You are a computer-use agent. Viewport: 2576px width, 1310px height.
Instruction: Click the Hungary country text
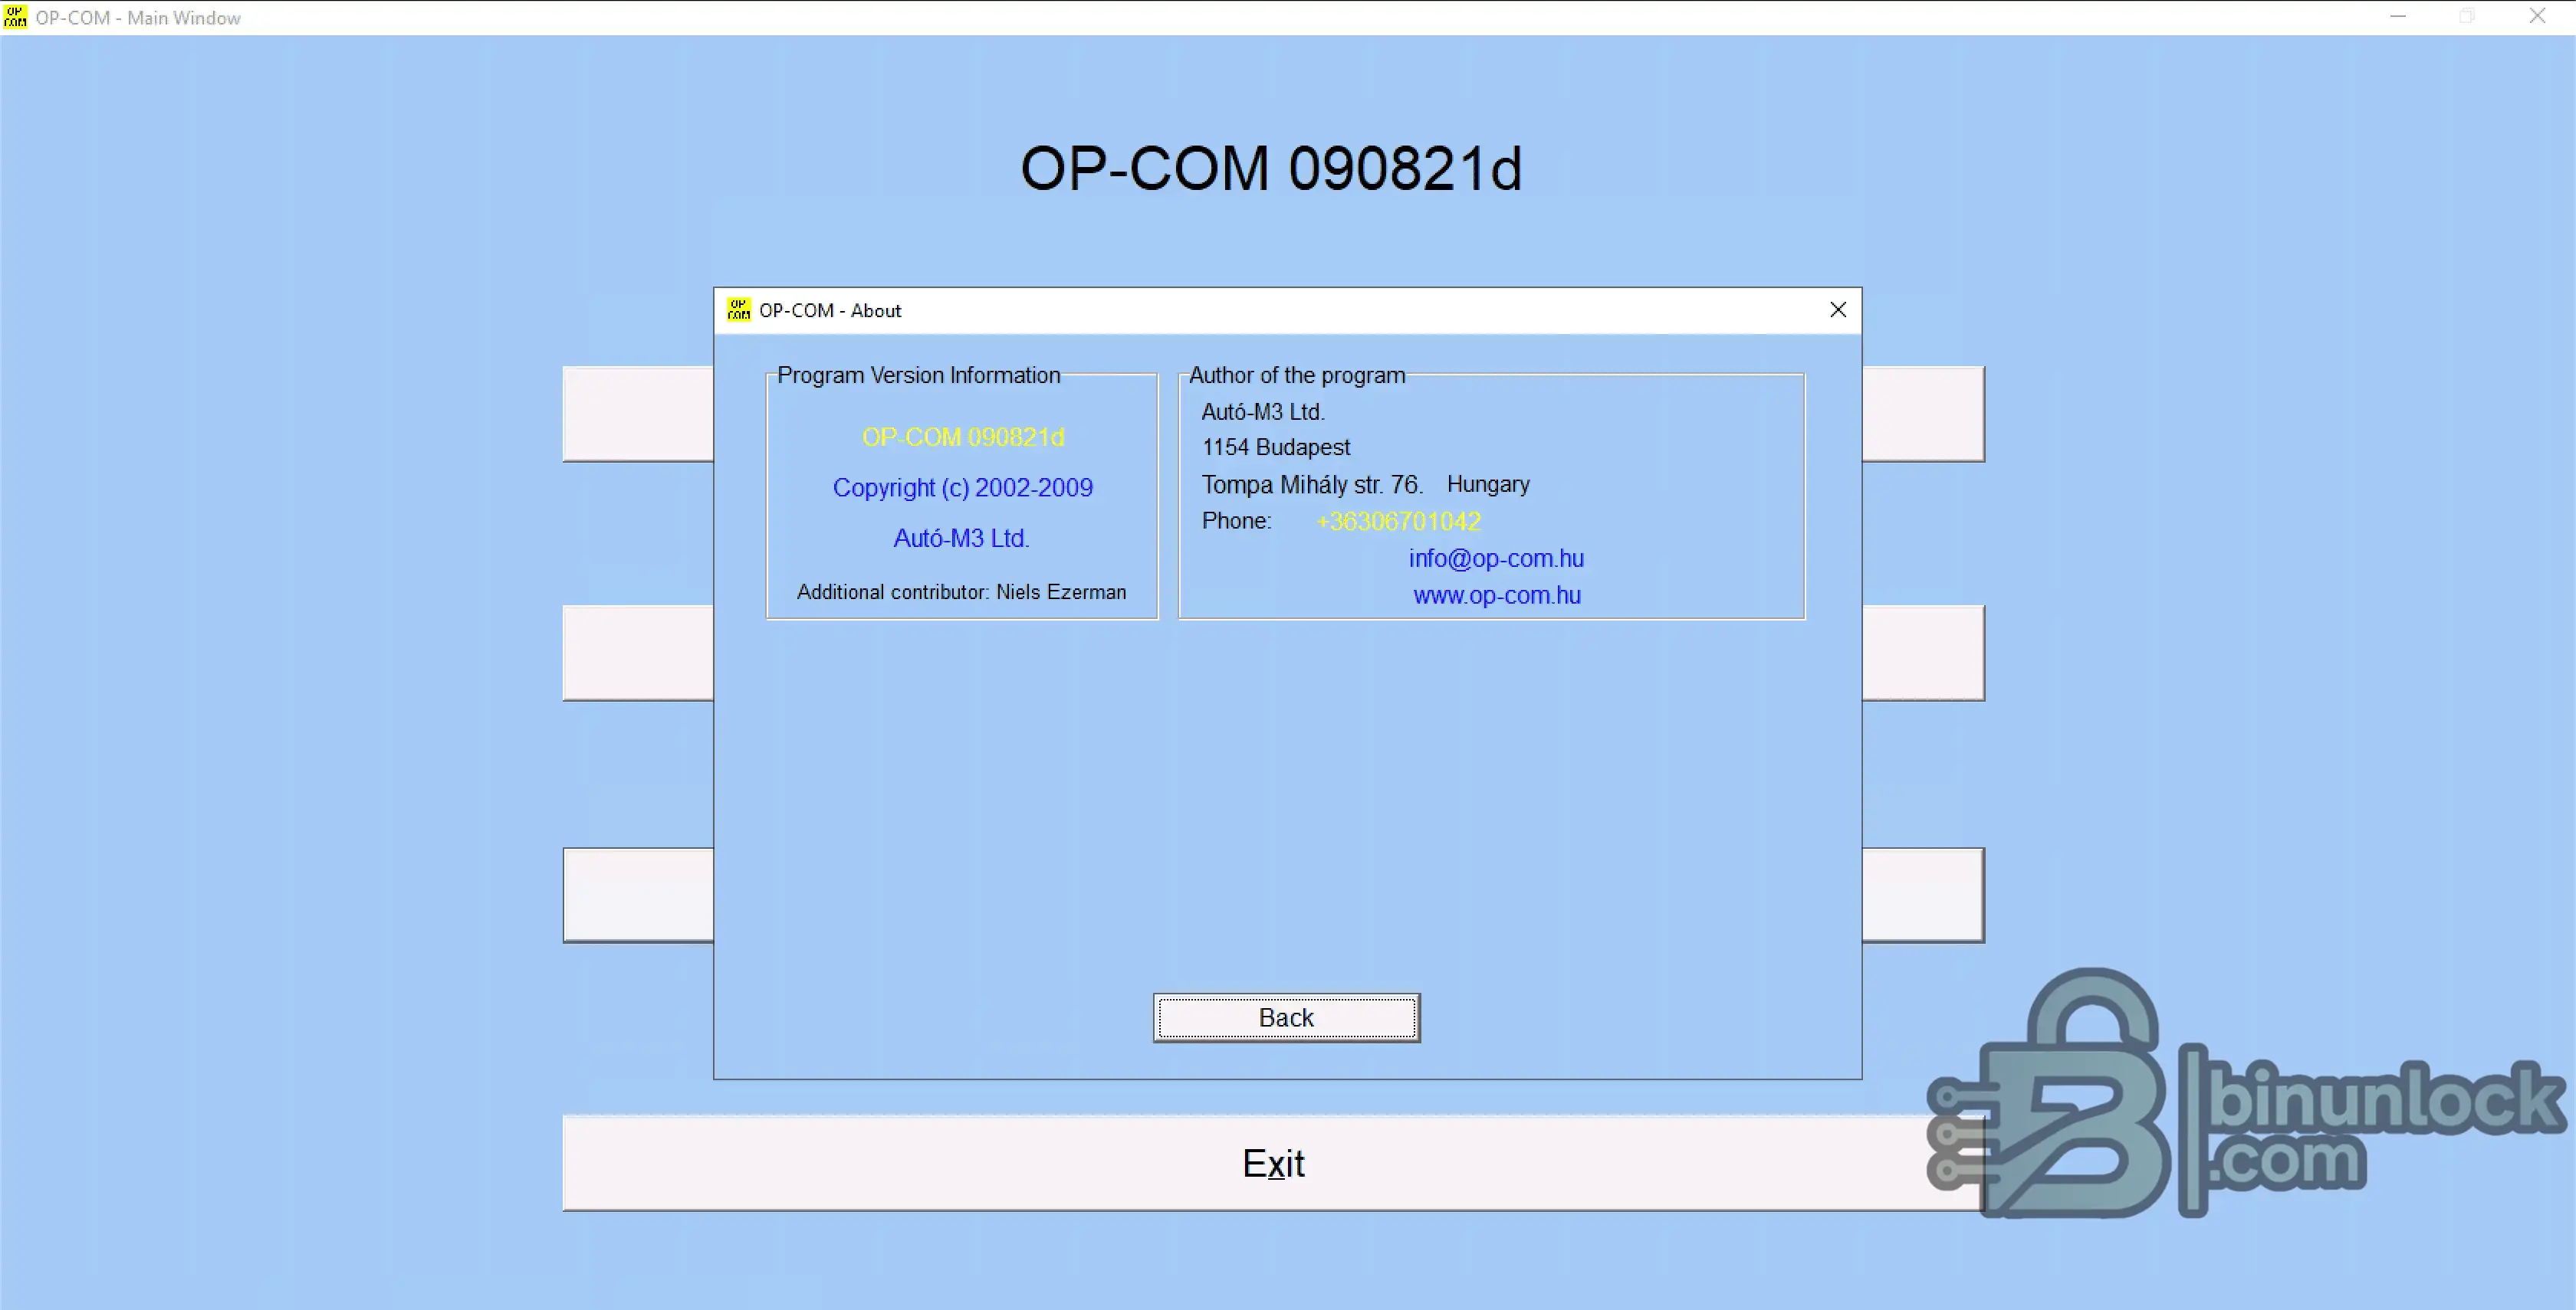pos(1488,485)
